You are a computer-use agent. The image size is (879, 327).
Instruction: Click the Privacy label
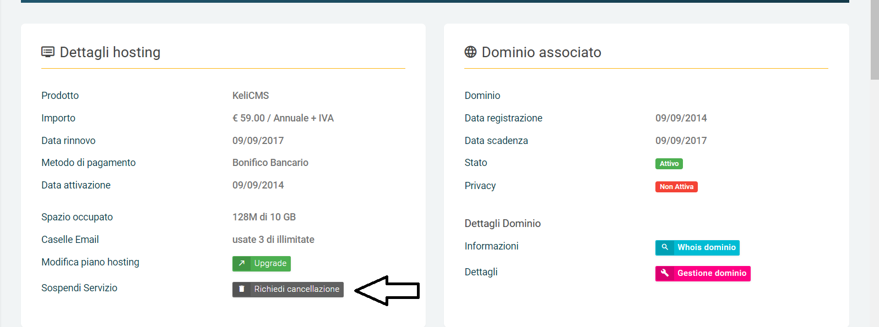point(480,186)
